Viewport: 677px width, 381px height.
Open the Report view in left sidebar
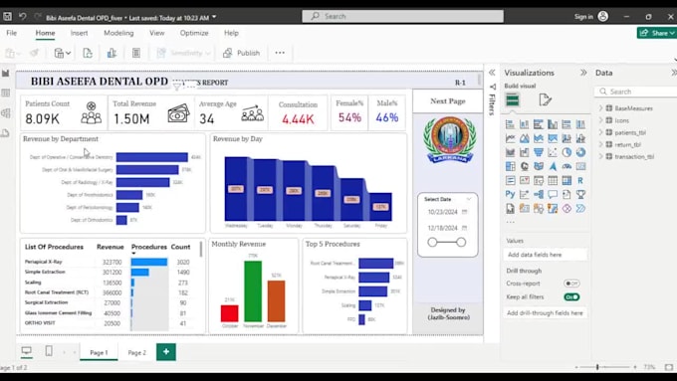[6, 73]
